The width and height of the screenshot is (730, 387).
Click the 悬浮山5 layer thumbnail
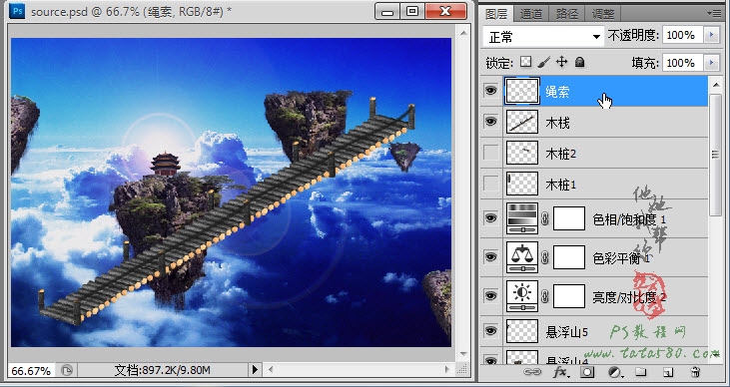tap(522, 331)
